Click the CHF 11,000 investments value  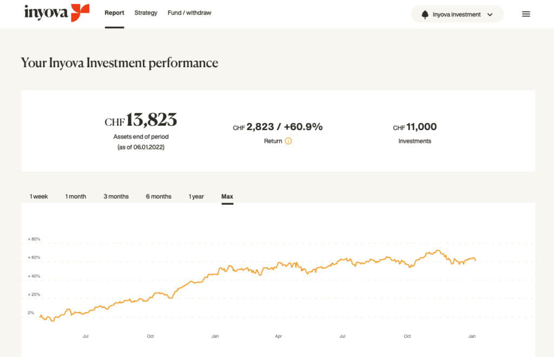point(415,127)
